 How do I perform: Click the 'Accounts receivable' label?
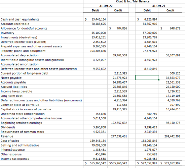15,24
